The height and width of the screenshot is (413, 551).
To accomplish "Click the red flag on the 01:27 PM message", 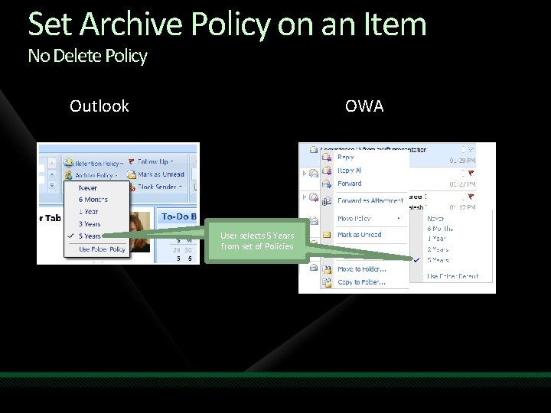I will tap(471, 173).
